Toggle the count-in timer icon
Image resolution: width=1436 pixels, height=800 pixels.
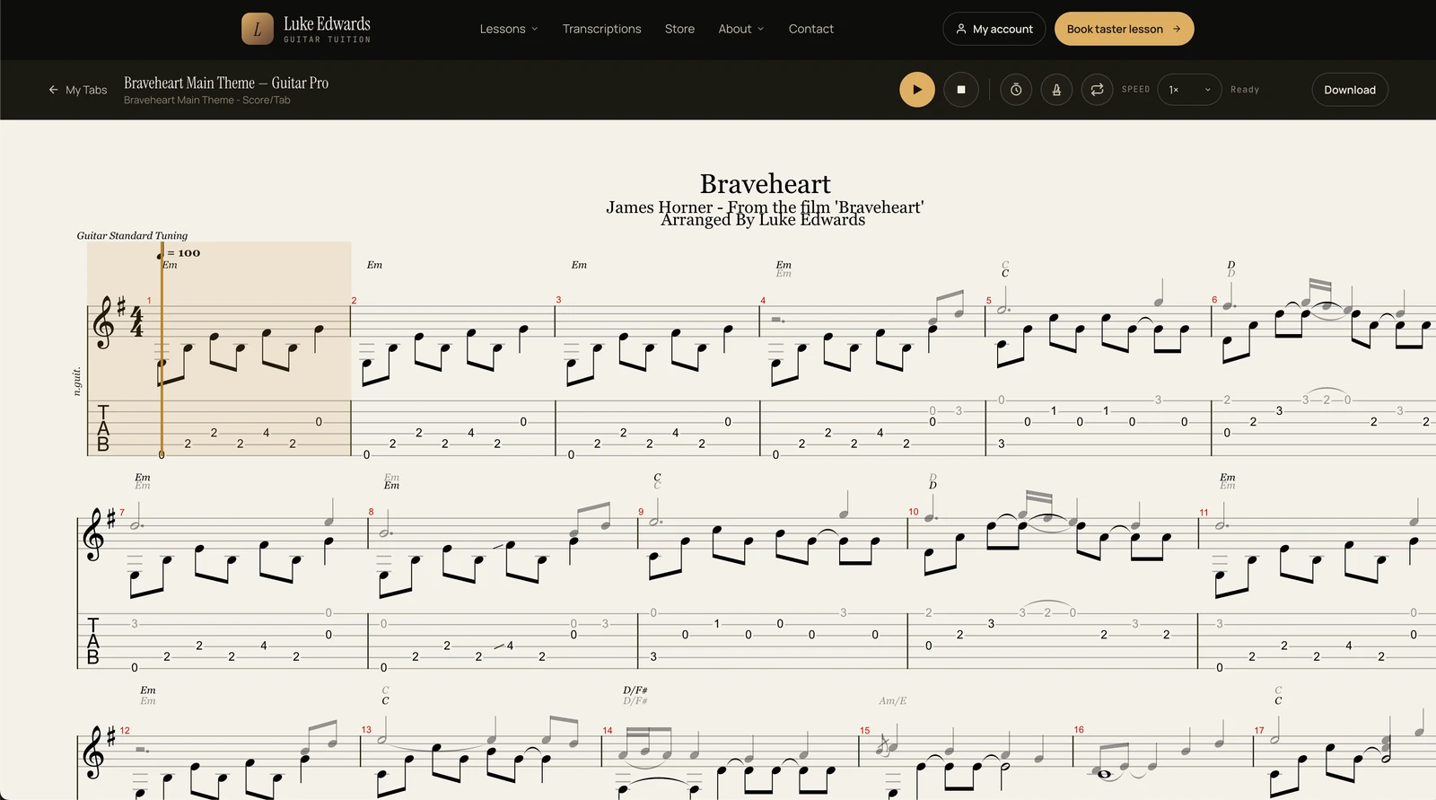coord(1016,90)
